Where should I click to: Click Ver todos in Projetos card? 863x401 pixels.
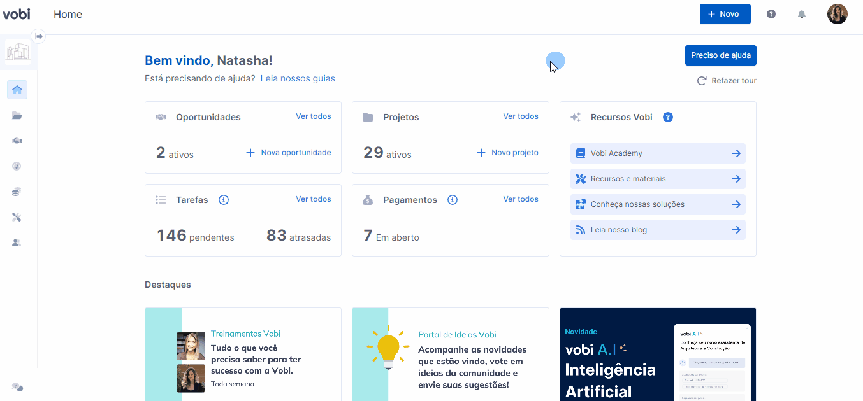tap(521, 116)
